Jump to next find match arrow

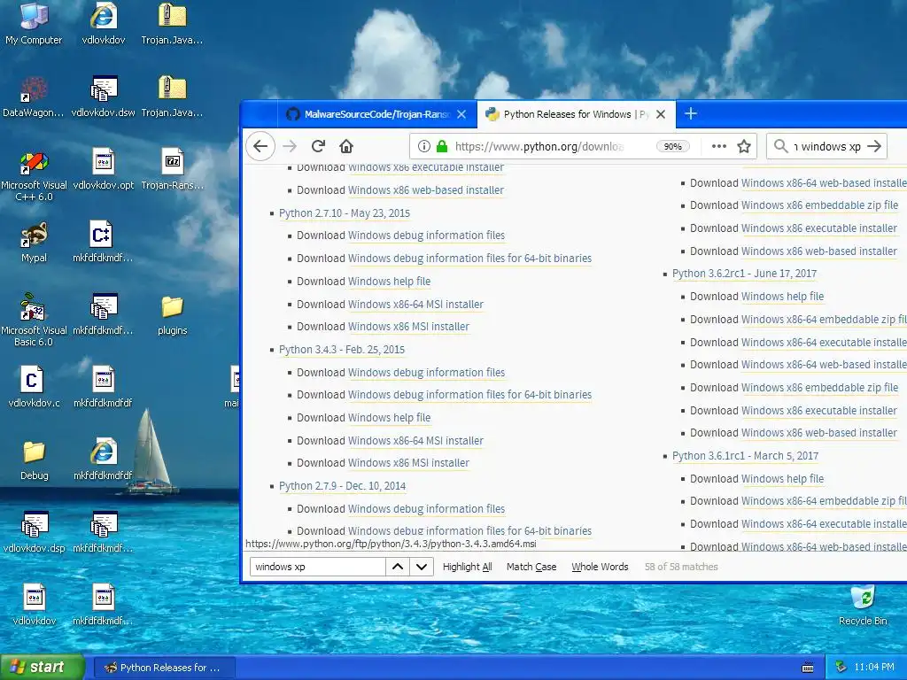[422, 567]
